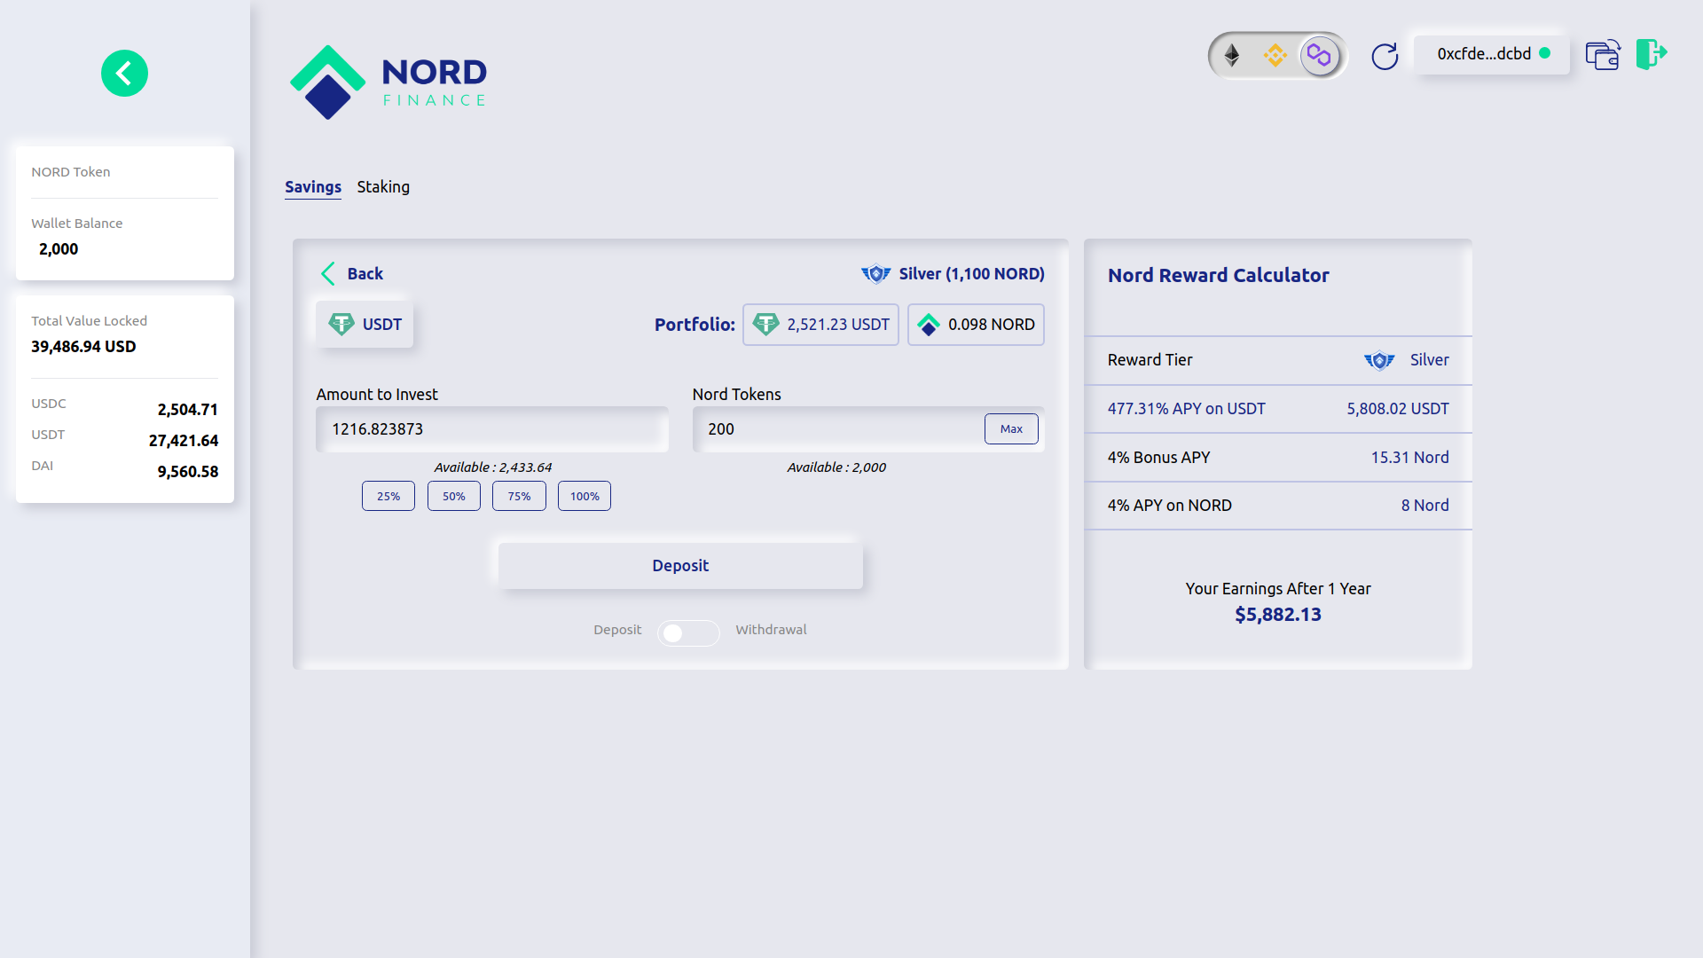Screen dimensions: 1703x958
Task: Click Reward Tier Silver value
Action: (x=1430, y=360)
